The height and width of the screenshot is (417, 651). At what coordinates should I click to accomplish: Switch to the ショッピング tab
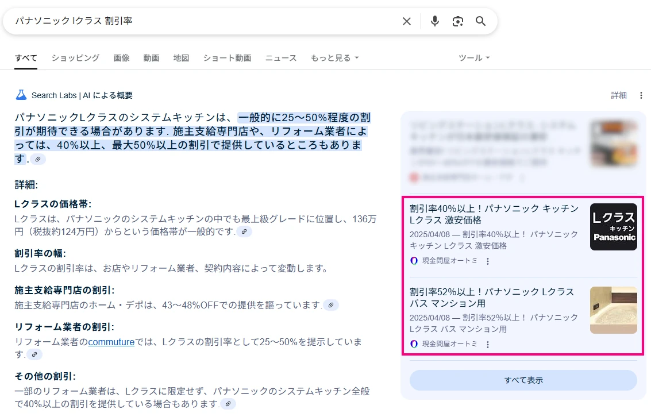tap(76, 58)
